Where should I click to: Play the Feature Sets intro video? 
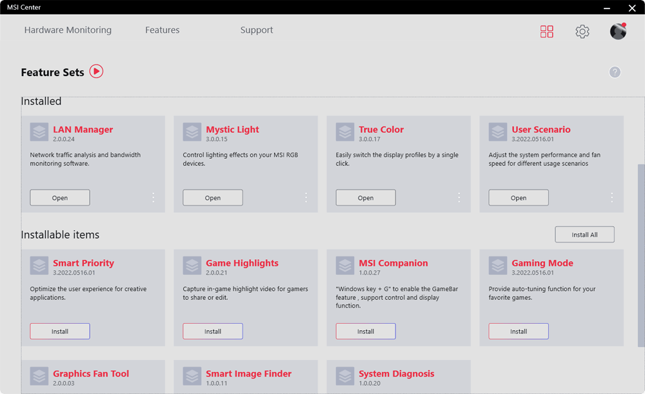tap(96, 71)
